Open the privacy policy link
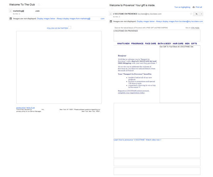This screenshot has height=177, width=213. 21,107
